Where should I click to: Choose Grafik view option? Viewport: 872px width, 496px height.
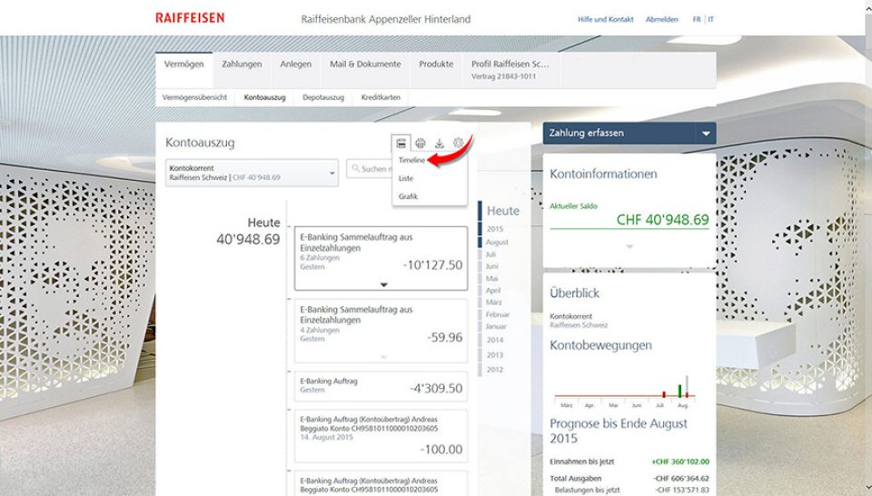click(x=408, y=197)
